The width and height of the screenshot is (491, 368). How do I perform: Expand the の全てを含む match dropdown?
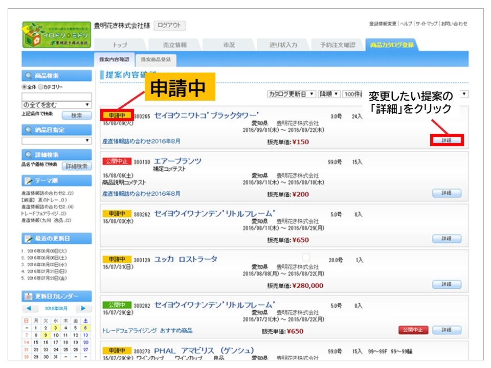coord(56,105)
